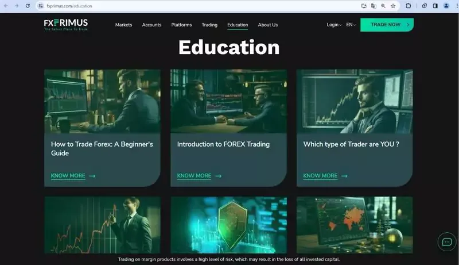The image size is (459, 265).
Task: Click arrow next to Beginner's Guide Know More
Action: click(x=92, y=176)
